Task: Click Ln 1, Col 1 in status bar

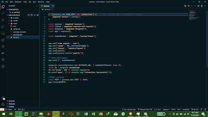Action: pyautogui.click(x=157, y=109)
